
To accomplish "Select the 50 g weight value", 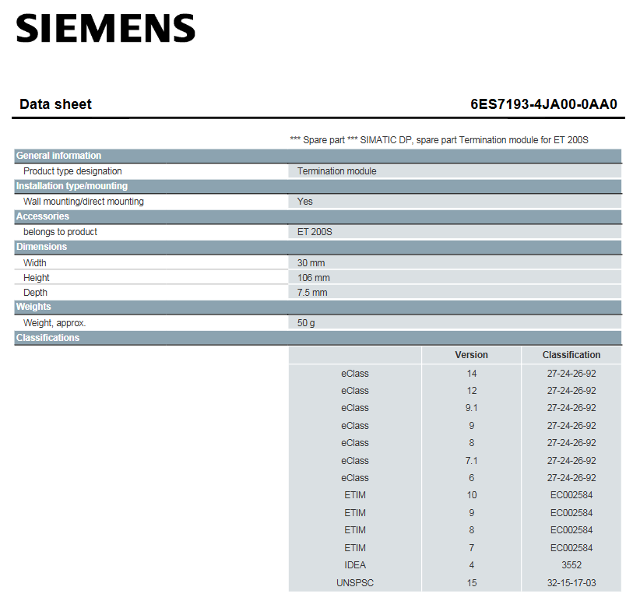I will coord(306,323).
